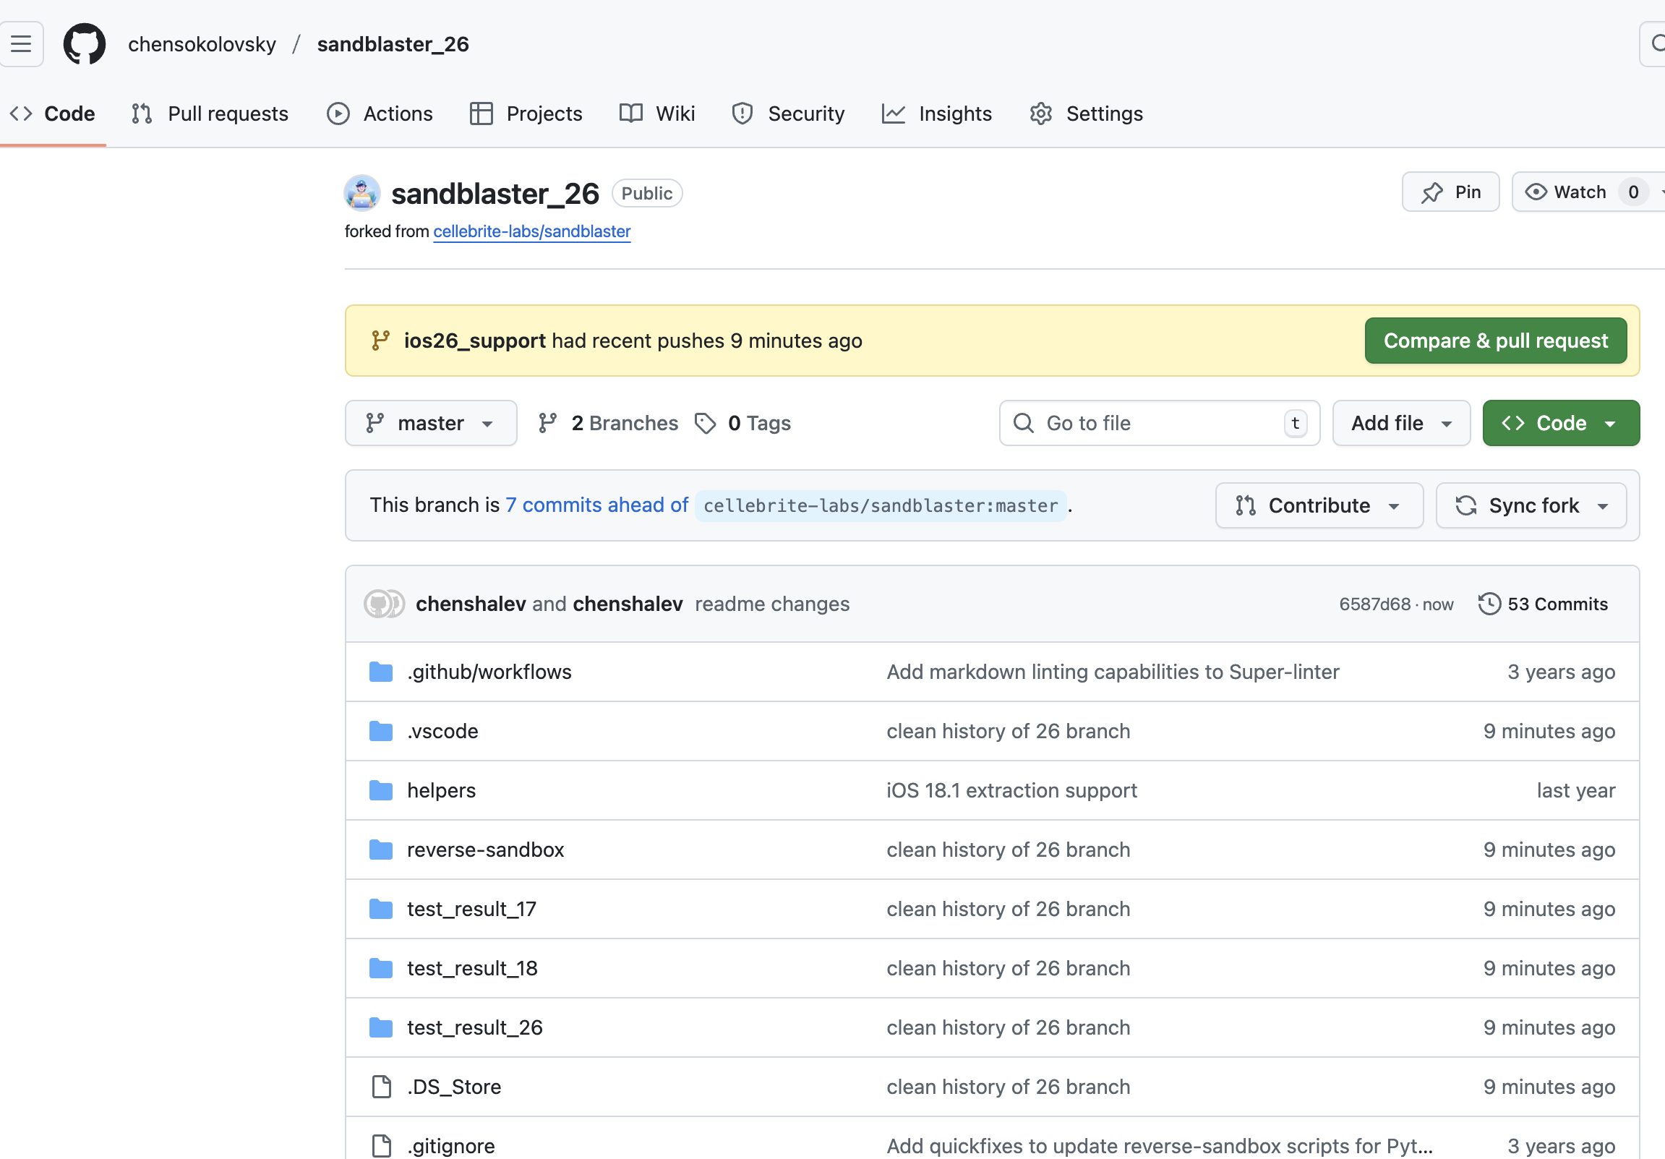Click the 2 Branches icon link

point(547,423)
